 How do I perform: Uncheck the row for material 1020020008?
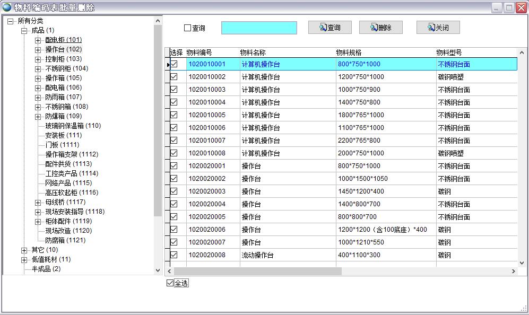174,255
